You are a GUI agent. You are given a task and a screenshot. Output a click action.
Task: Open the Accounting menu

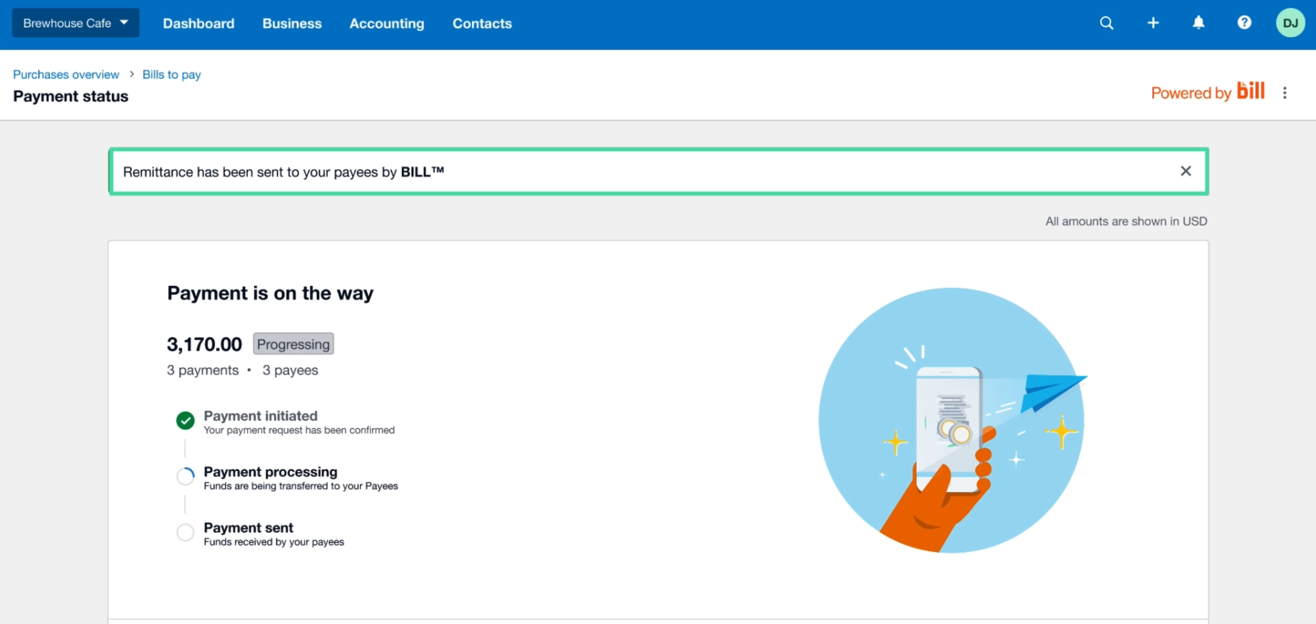pyautogui.click(x=387, y=24)
